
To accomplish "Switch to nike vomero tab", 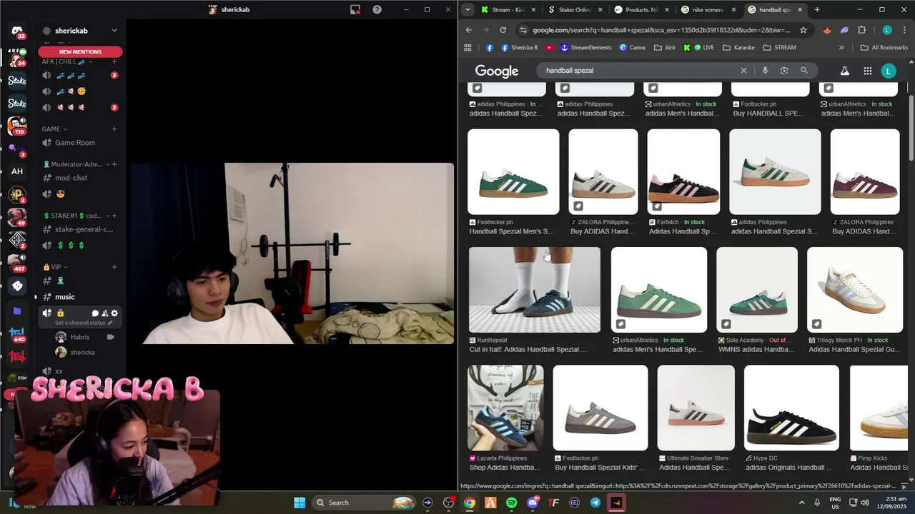I will point(708,9).
